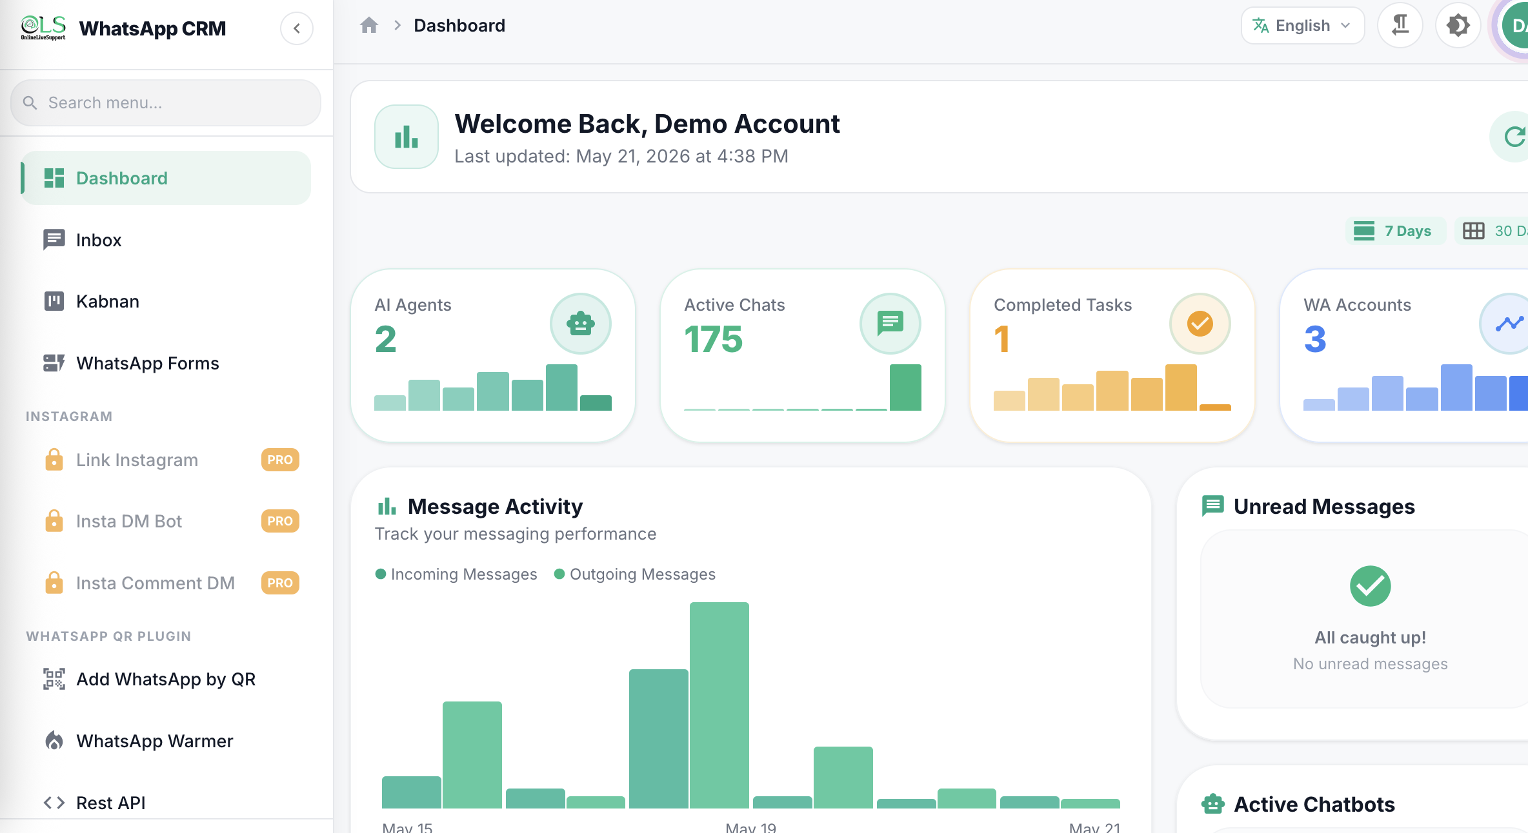Open WhatsApp Forms in the sidebar
Viewport: 1528px width, 833px height.
click(166, 363)
